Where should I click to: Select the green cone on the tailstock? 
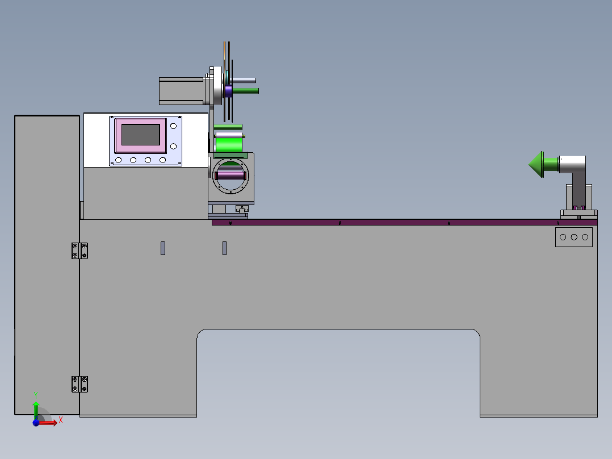(x=536, y=165)
